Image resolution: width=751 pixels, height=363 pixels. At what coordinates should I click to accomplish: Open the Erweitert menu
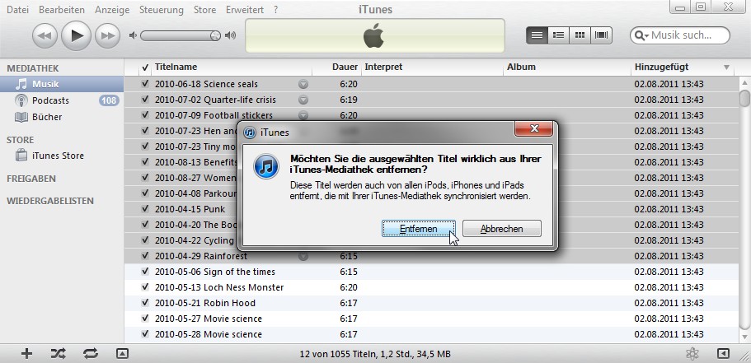click(245, 10)
